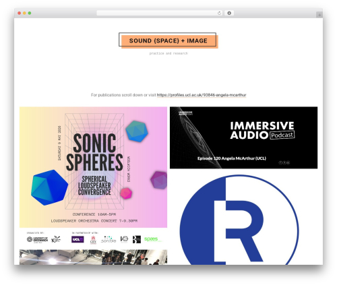The image size is (337, 285).
Task: Click the green maximize window dot
Action: click(x=30, y=13)
